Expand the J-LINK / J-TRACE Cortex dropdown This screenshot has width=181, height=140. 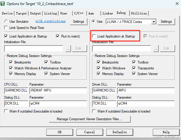(x=154, y=22)
